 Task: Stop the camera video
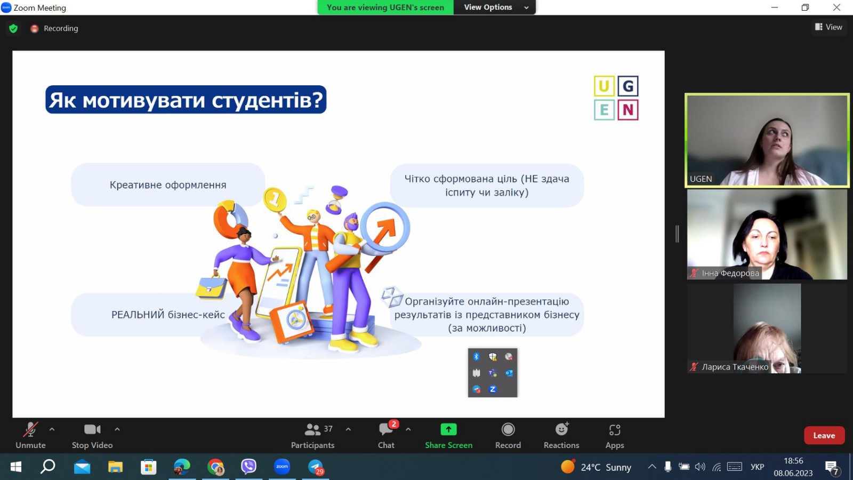click(x=92, y=435)
